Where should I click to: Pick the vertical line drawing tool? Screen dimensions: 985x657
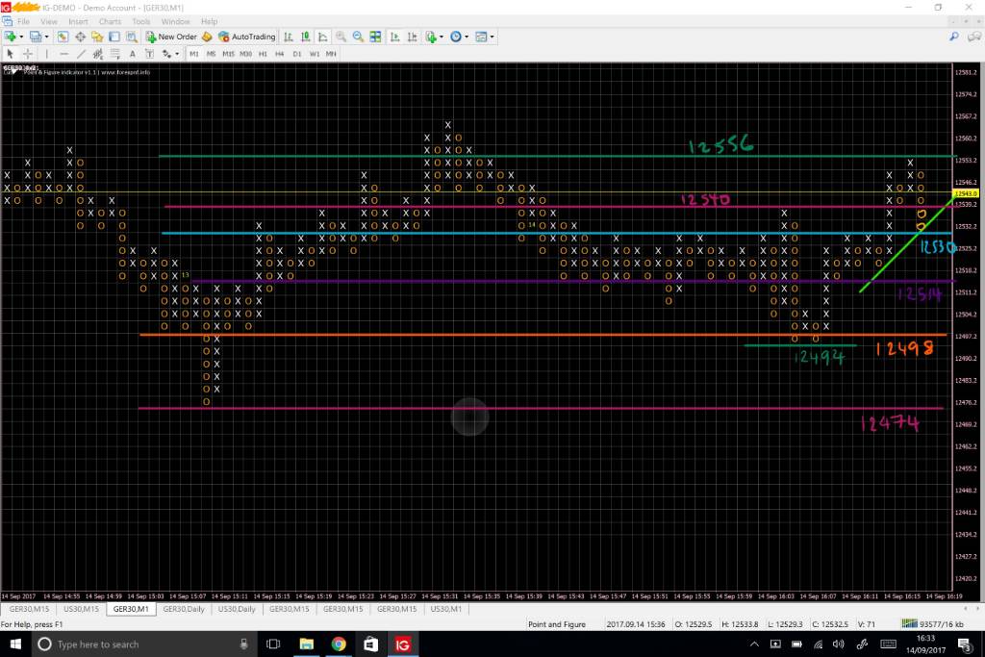[x=46, y=54]
